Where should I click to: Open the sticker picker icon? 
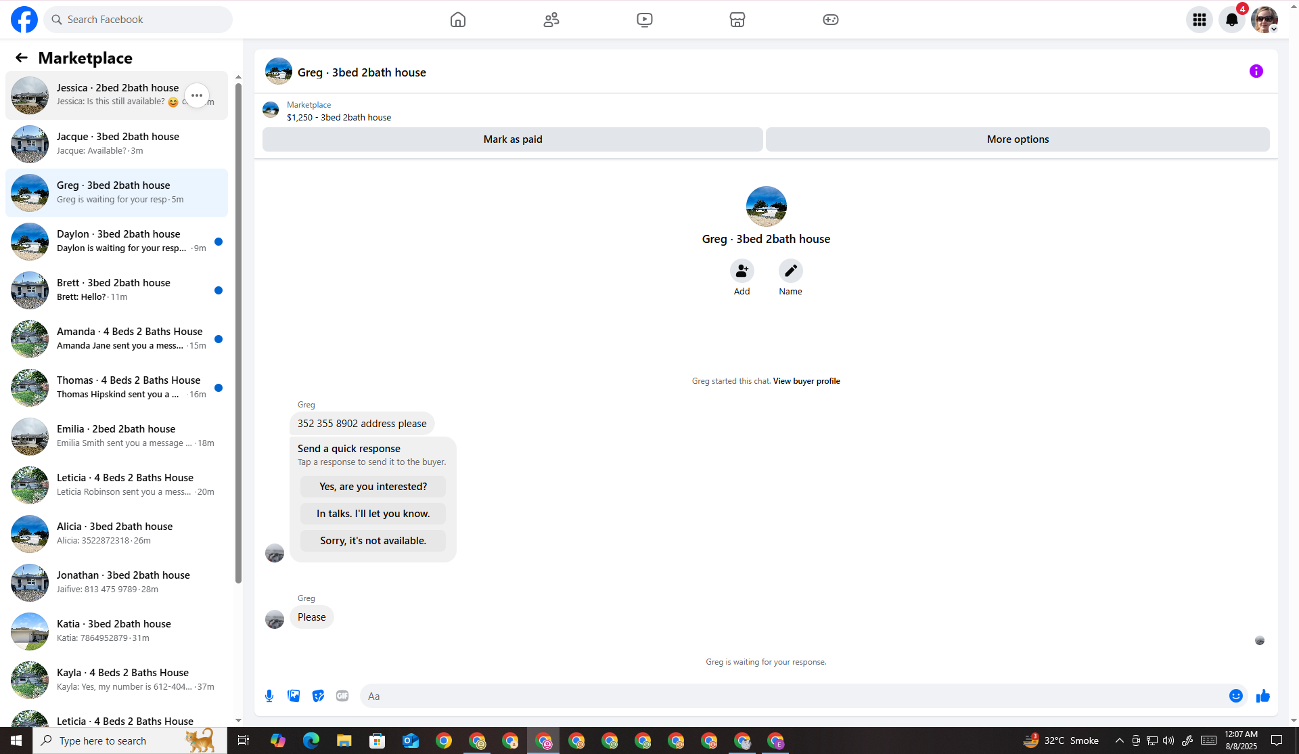318,696
